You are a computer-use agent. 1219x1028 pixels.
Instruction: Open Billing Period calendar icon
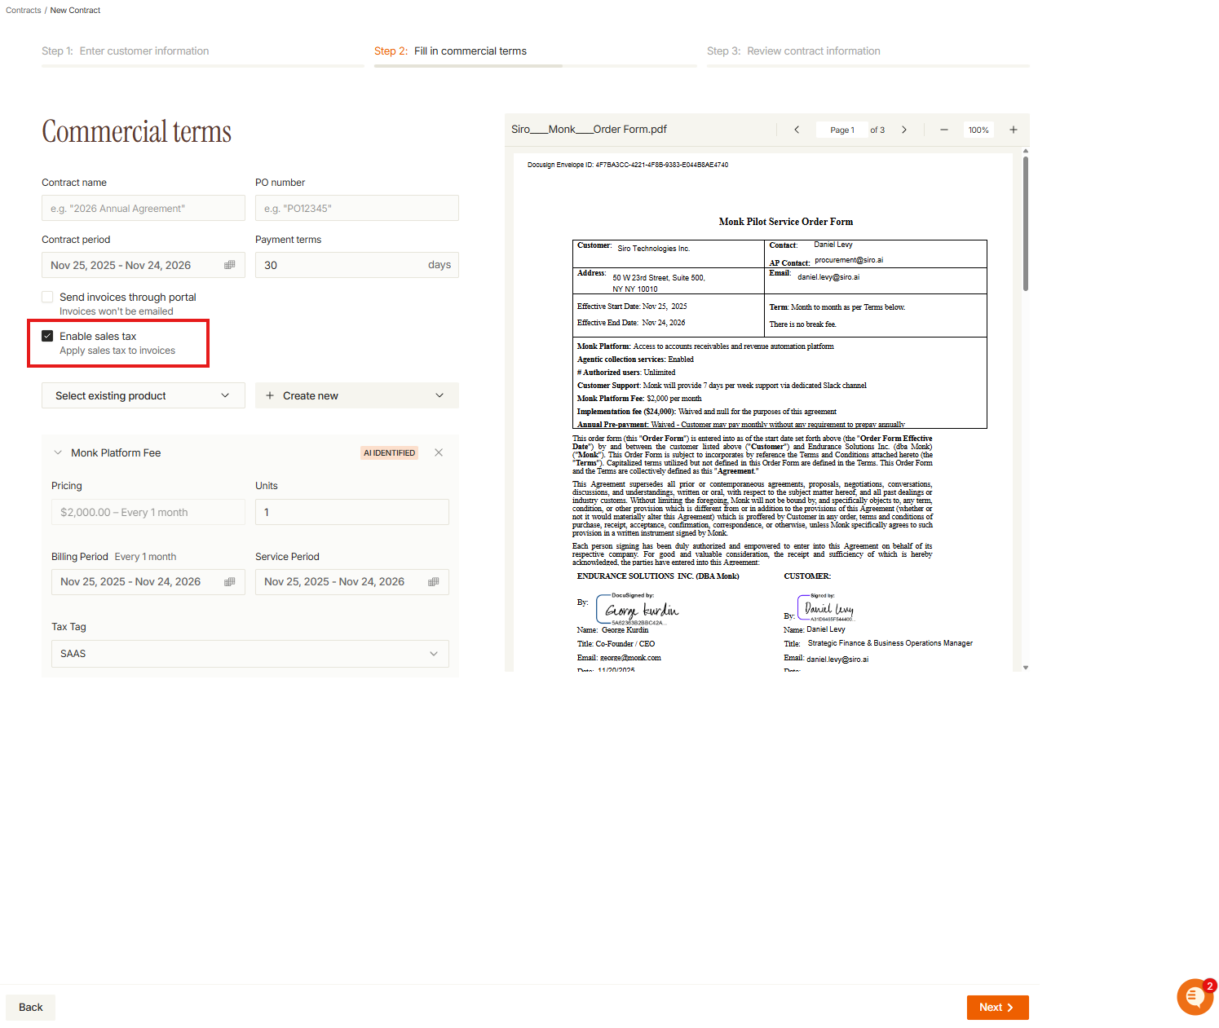pyautogui.click(x=230, y=582)
